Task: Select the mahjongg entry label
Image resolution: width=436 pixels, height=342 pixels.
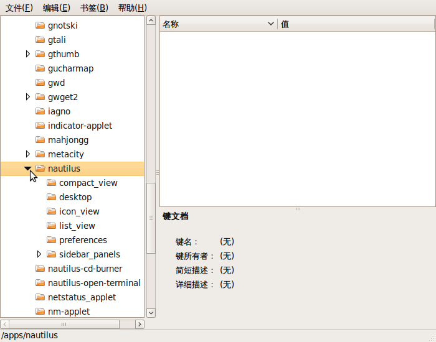Action: tap(68, 140)
